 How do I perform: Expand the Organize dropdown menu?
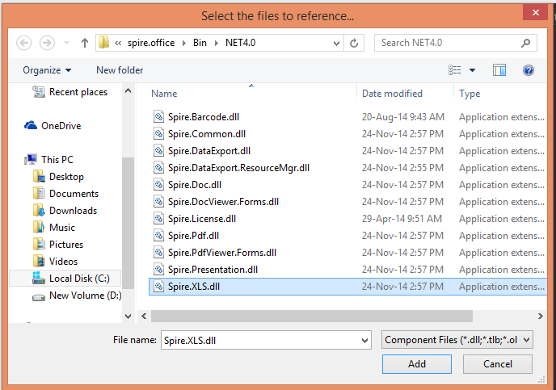tap(47, 70)
